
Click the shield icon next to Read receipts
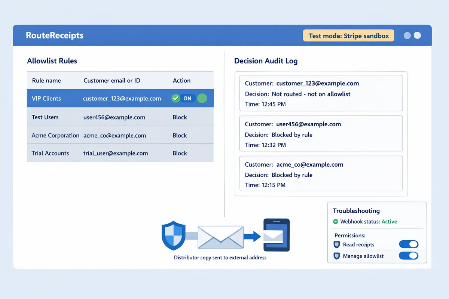coord(336,244)
